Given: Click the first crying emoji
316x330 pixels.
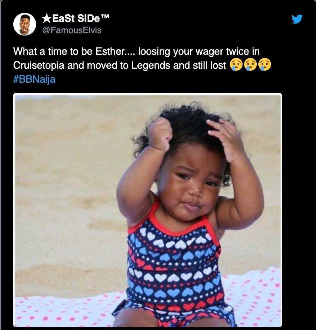Looking at the screenshot, I should tap(236, 65).
